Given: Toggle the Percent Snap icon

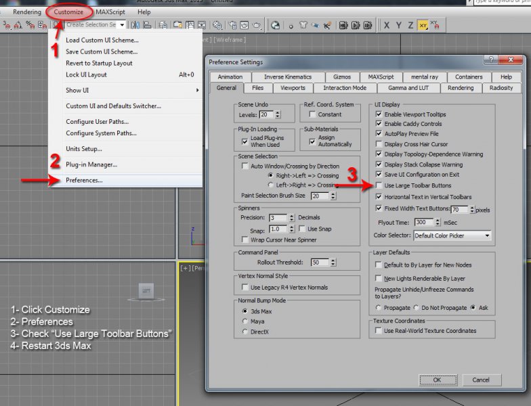Looking at the screenshot, I should click(31, 25).
